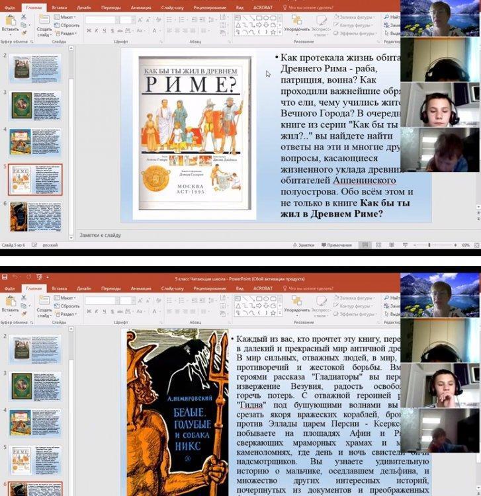The image size is (481, 496).
Task: Click Format Painter brush in top window
Action: pos(24,32)
